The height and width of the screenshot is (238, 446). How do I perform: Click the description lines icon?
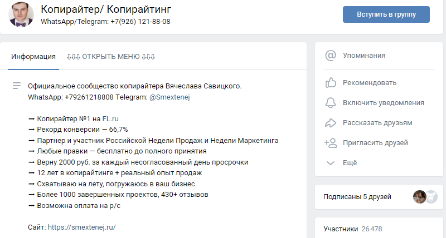(17, 86)
